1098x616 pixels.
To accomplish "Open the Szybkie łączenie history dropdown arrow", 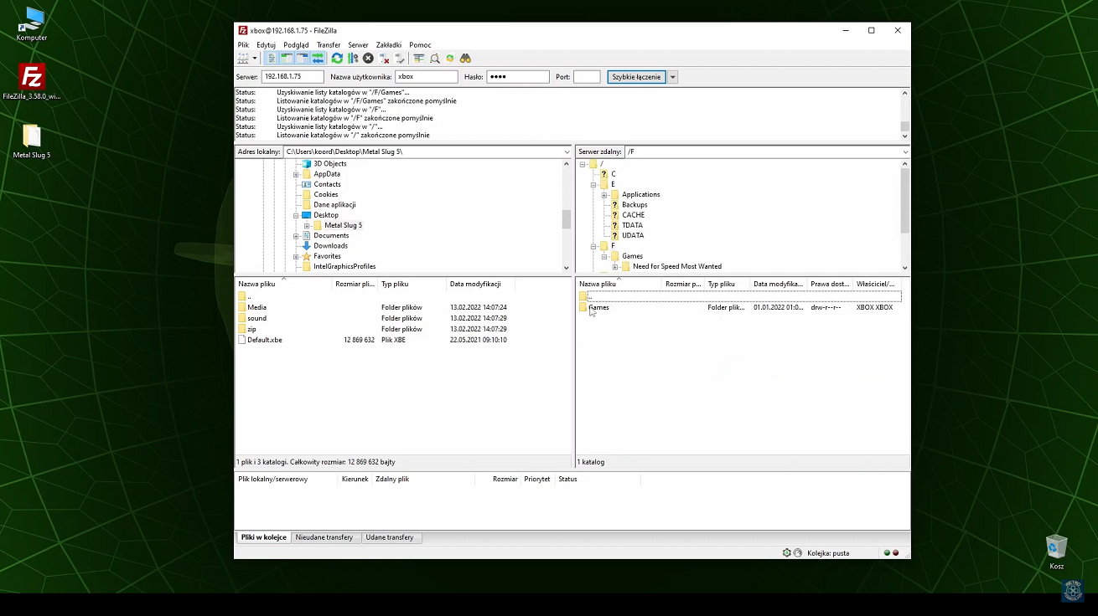I will [x=672, y=77].
